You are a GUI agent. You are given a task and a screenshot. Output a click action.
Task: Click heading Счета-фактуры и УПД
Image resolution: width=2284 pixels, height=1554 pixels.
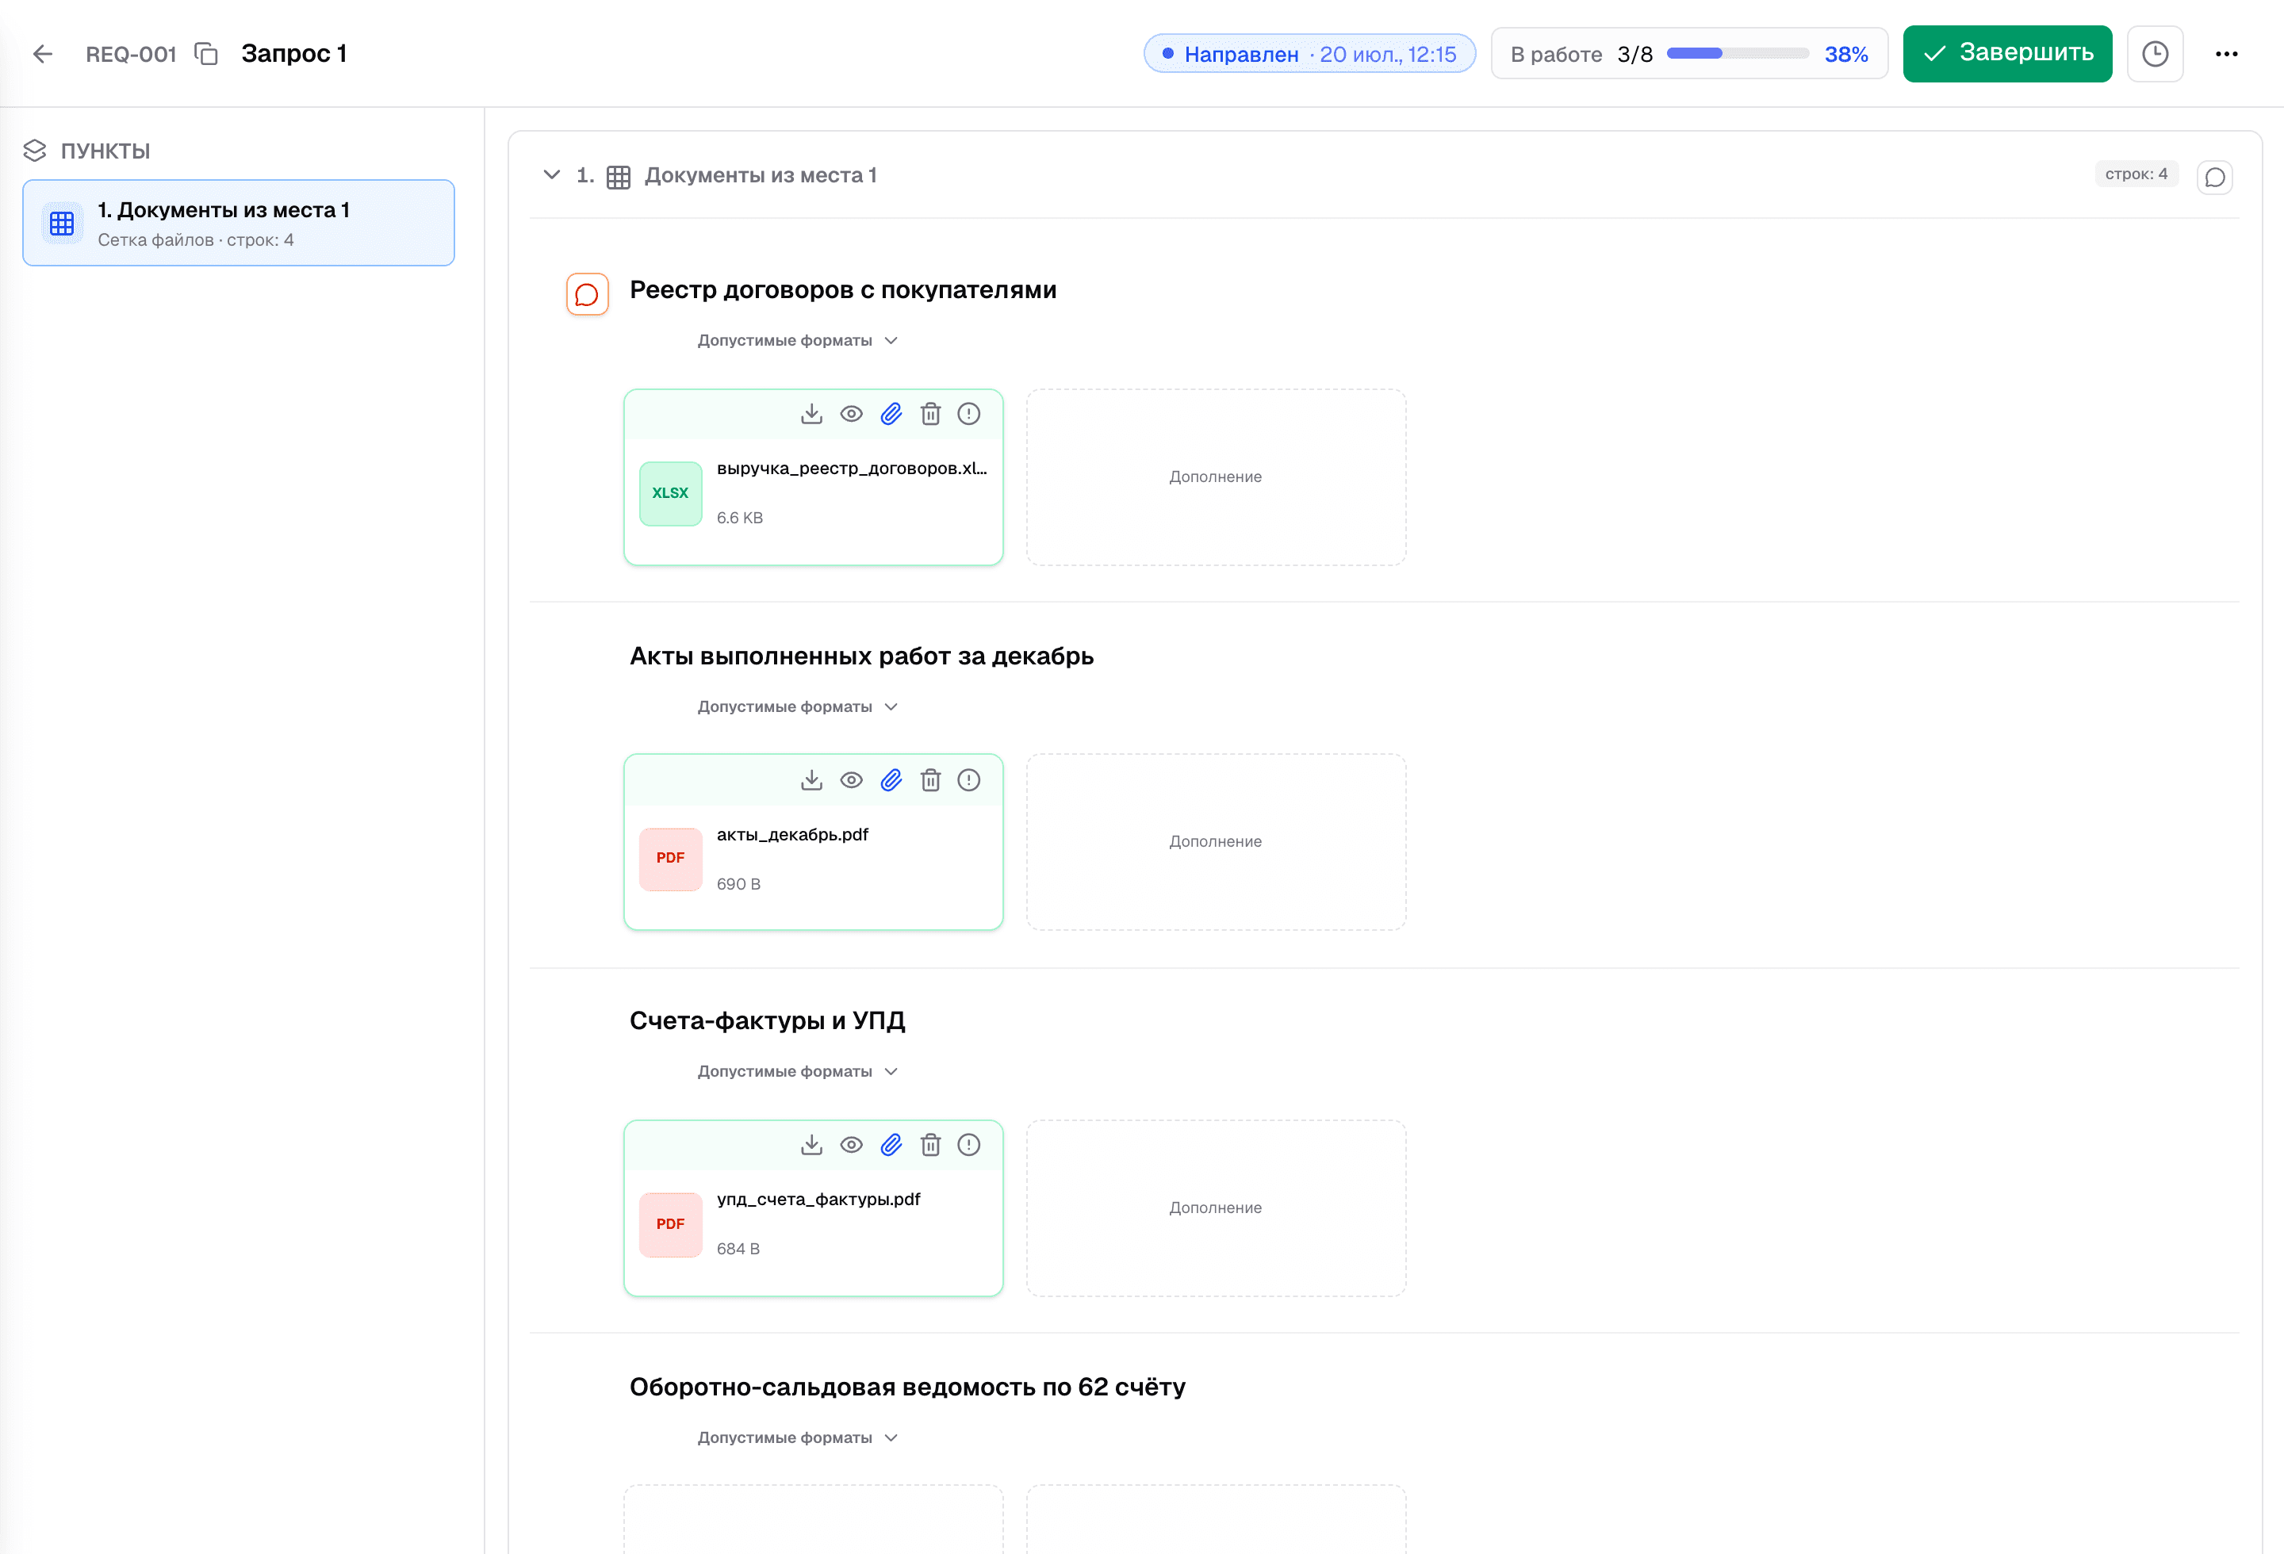tap(768, 1020)
